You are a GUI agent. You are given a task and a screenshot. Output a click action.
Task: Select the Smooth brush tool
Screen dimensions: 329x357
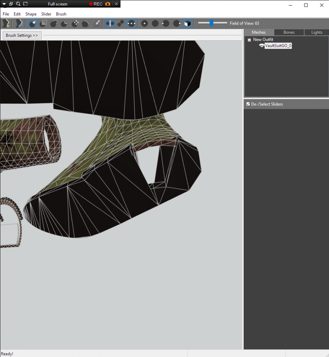(x=85, y=23)
